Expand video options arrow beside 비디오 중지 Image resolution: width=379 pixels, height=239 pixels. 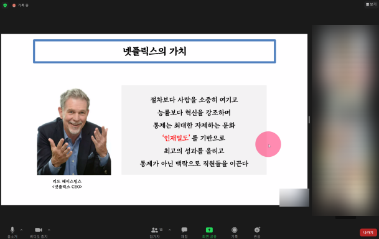click(49, 230)
